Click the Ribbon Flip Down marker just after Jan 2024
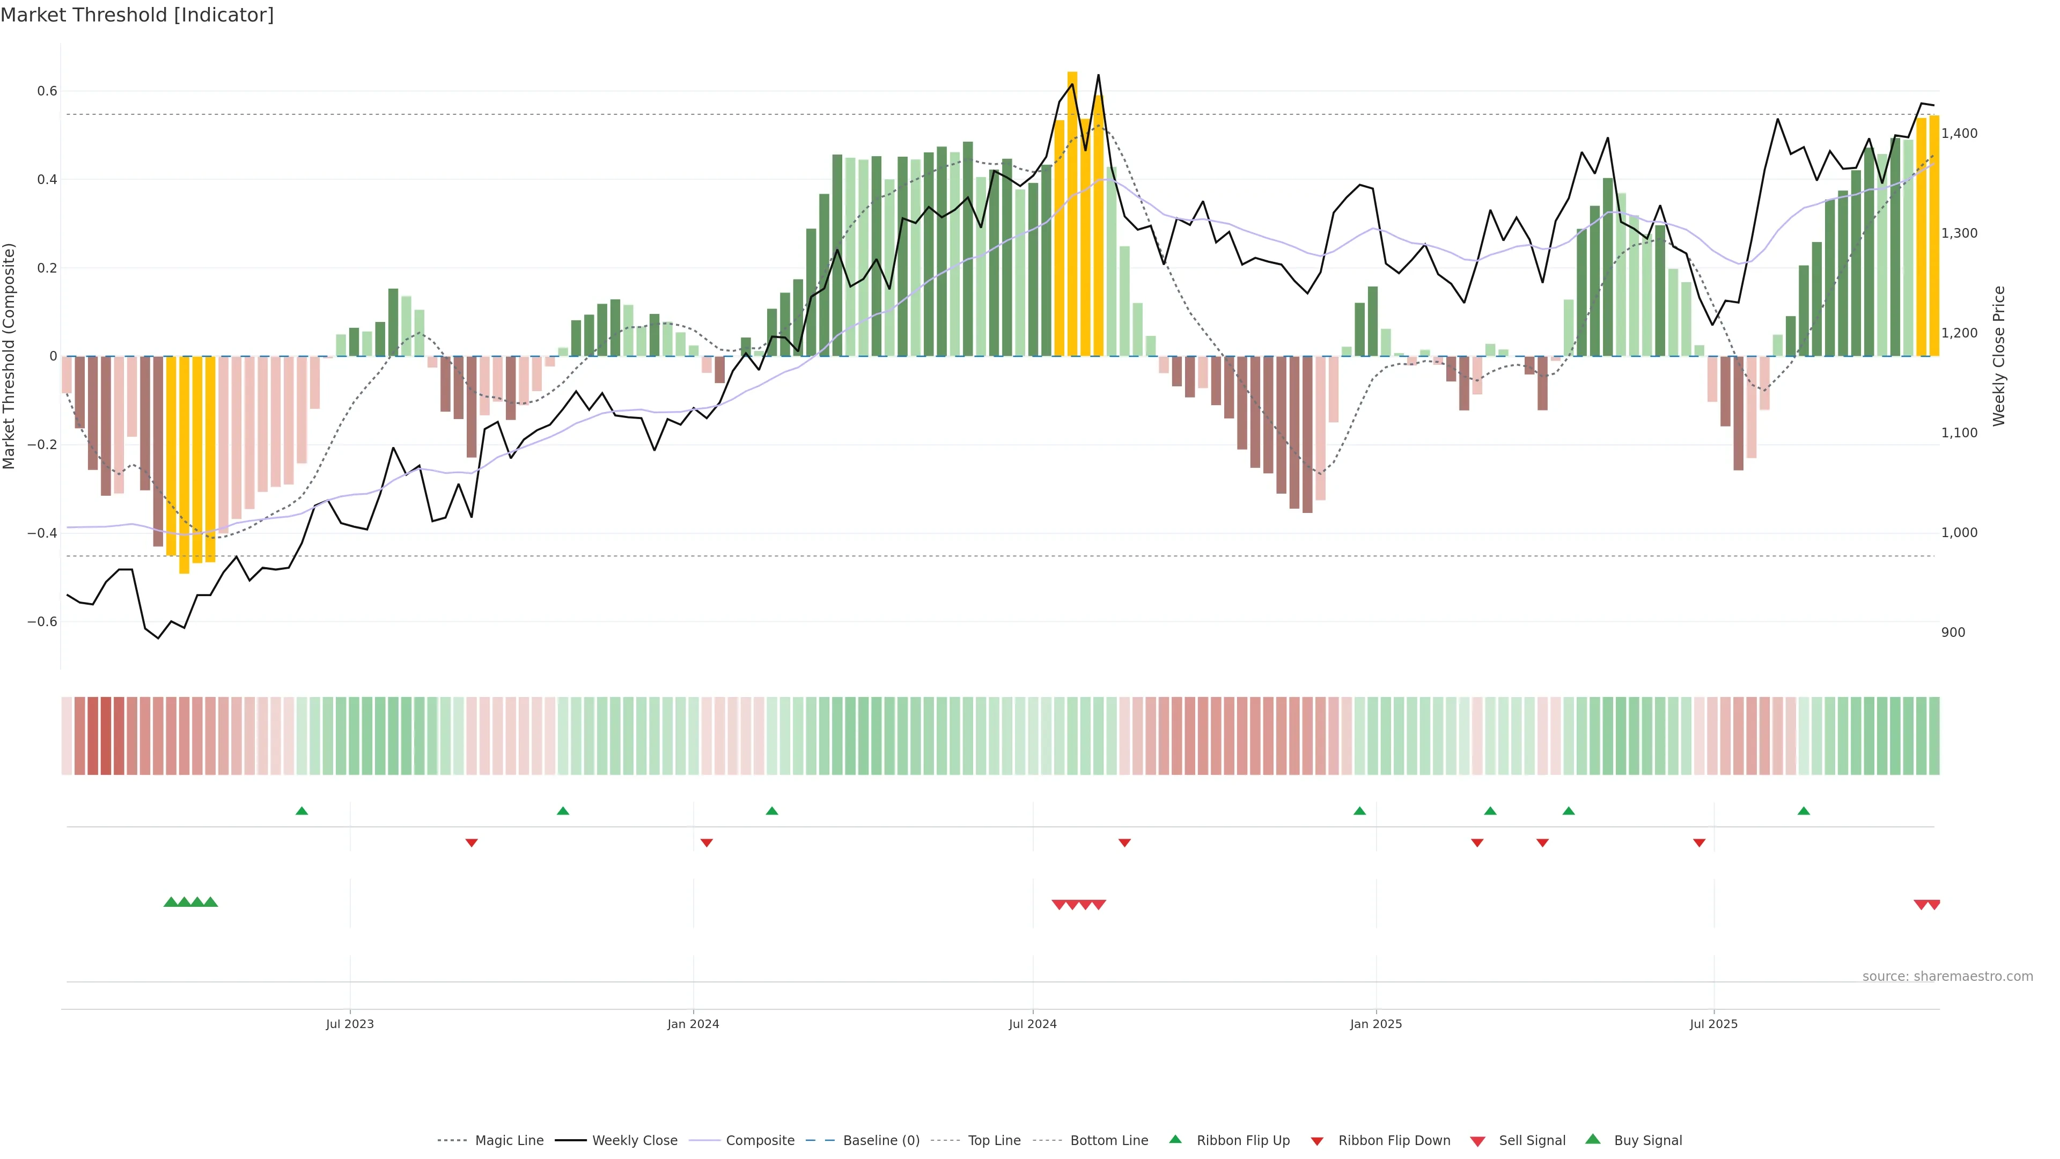The height and width of the screenshot is (1159, 2060). 706,842
